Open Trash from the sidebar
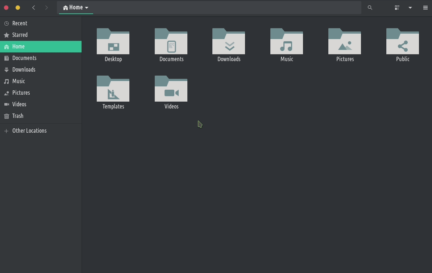This screenshot has height=273, width=432. 18,116
